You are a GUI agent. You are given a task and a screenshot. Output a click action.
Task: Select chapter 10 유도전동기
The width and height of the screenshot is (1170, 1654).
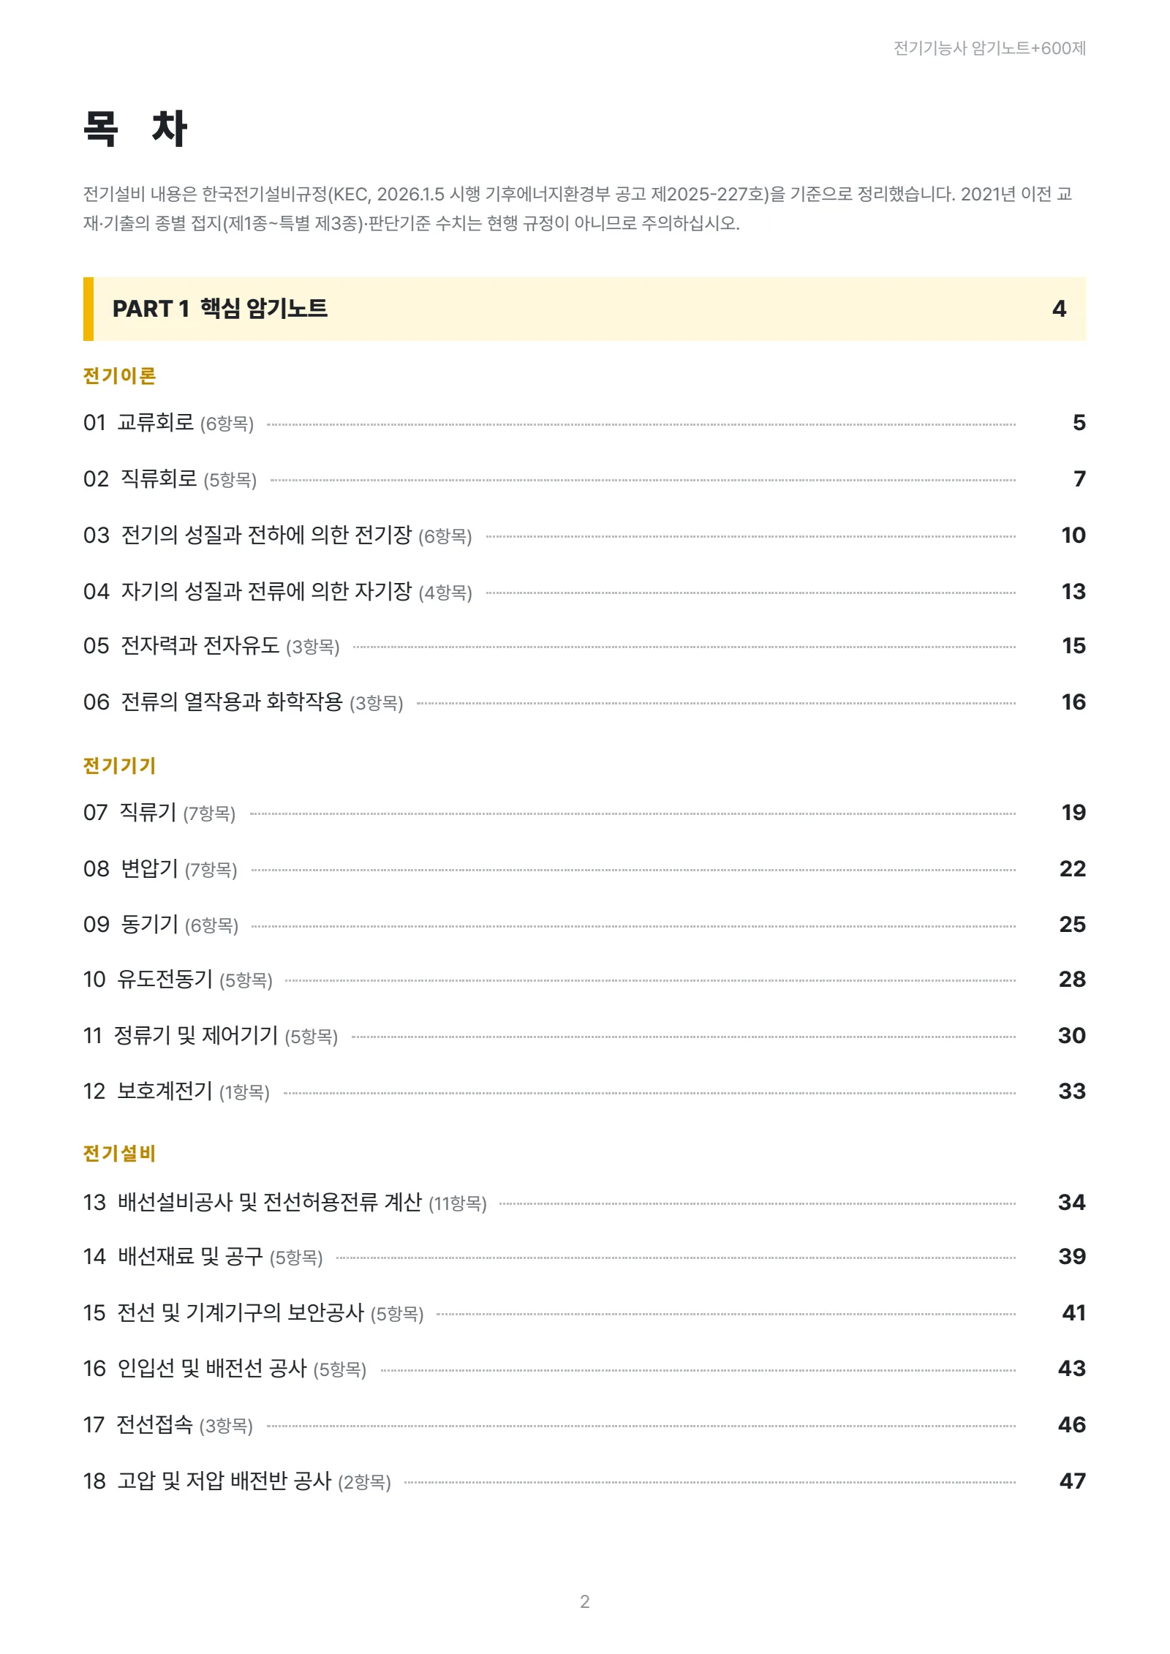coord(584,980)
